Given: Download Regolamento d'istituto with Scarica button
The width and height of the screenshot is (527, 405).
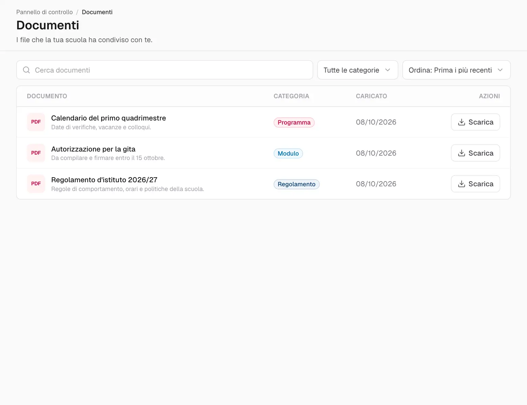Looking at the screenshot, I should [x=475, y=184].
